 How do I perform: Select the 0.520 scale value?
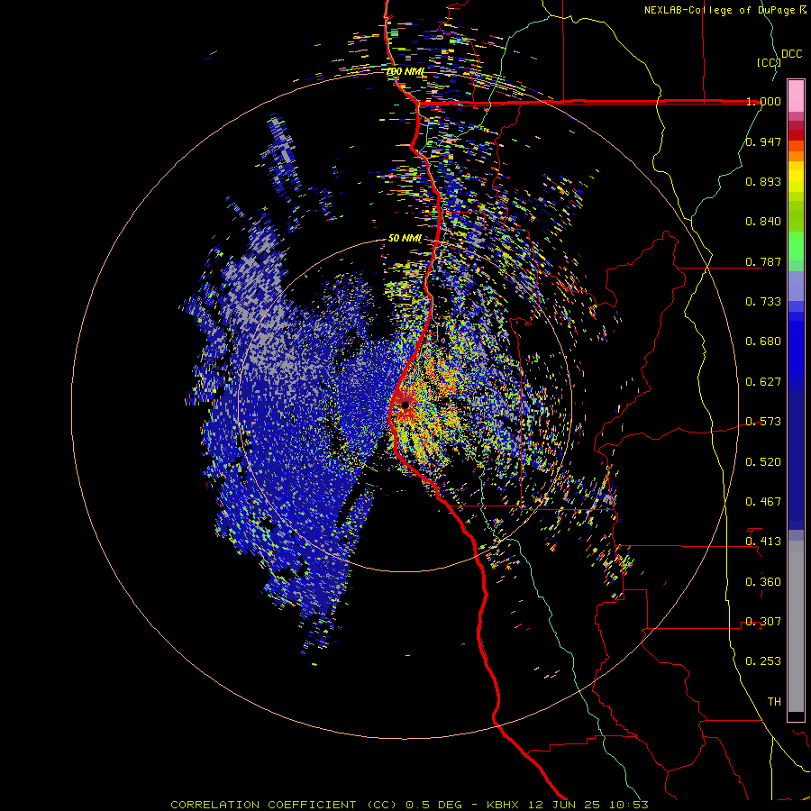coord(763,462)
